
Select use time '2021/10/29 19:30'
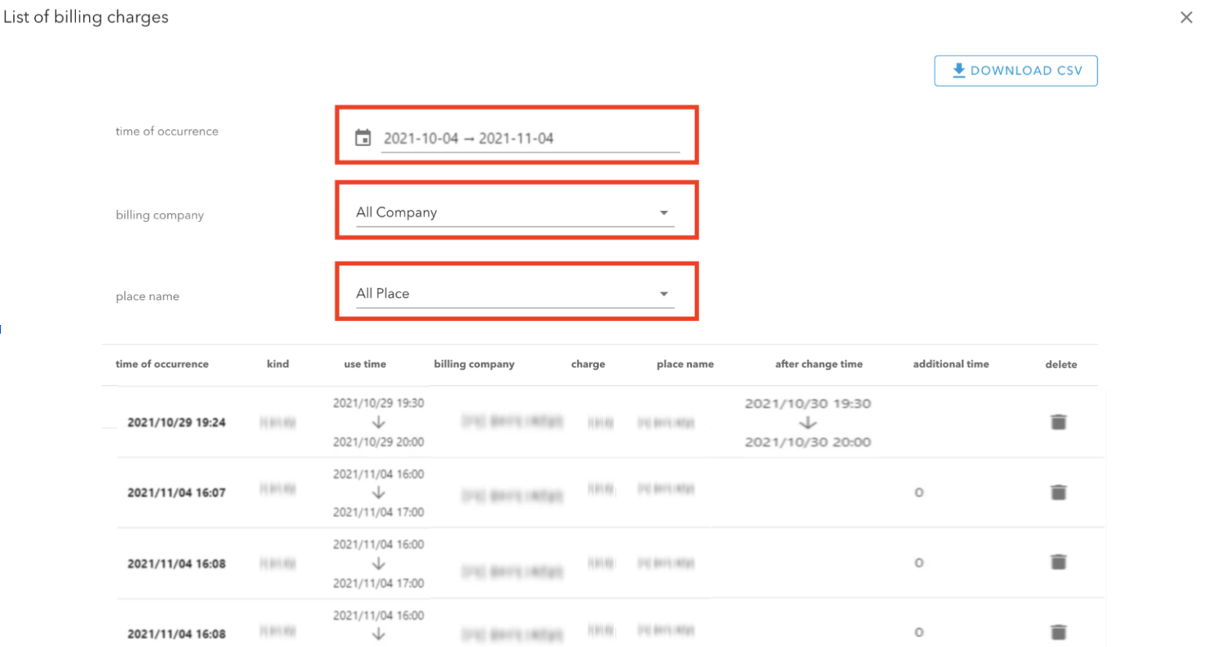click(378, 403)
